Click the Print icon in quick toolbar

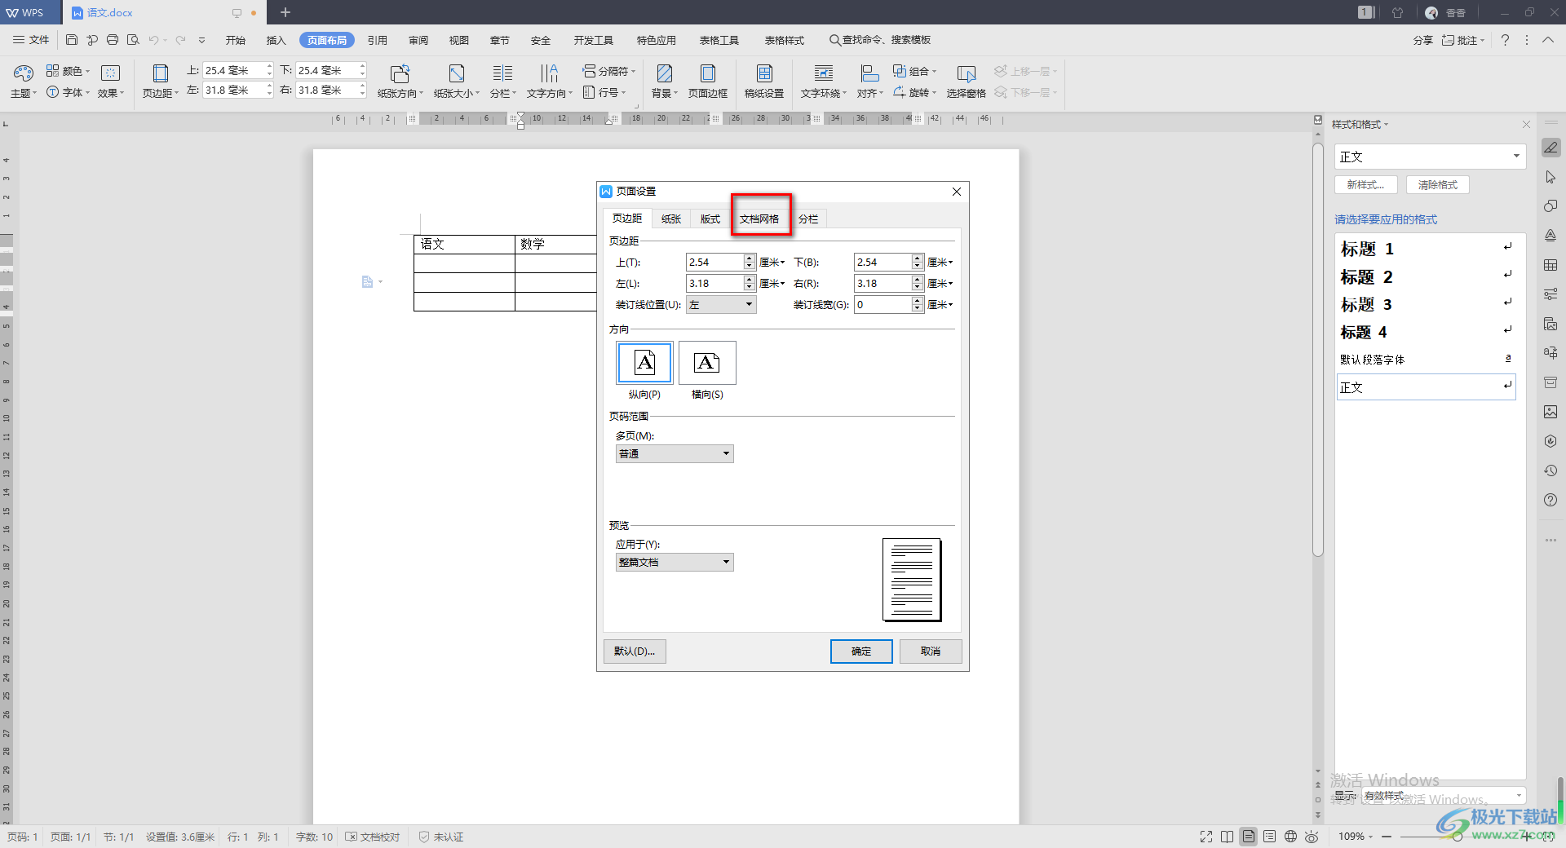(x=113, y=40)
